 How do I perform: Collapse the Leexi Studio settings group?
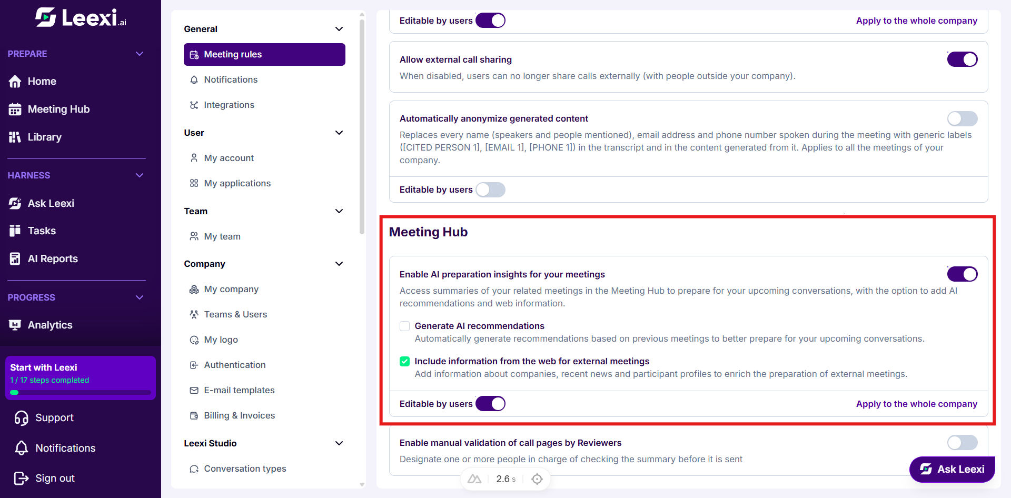339,443
